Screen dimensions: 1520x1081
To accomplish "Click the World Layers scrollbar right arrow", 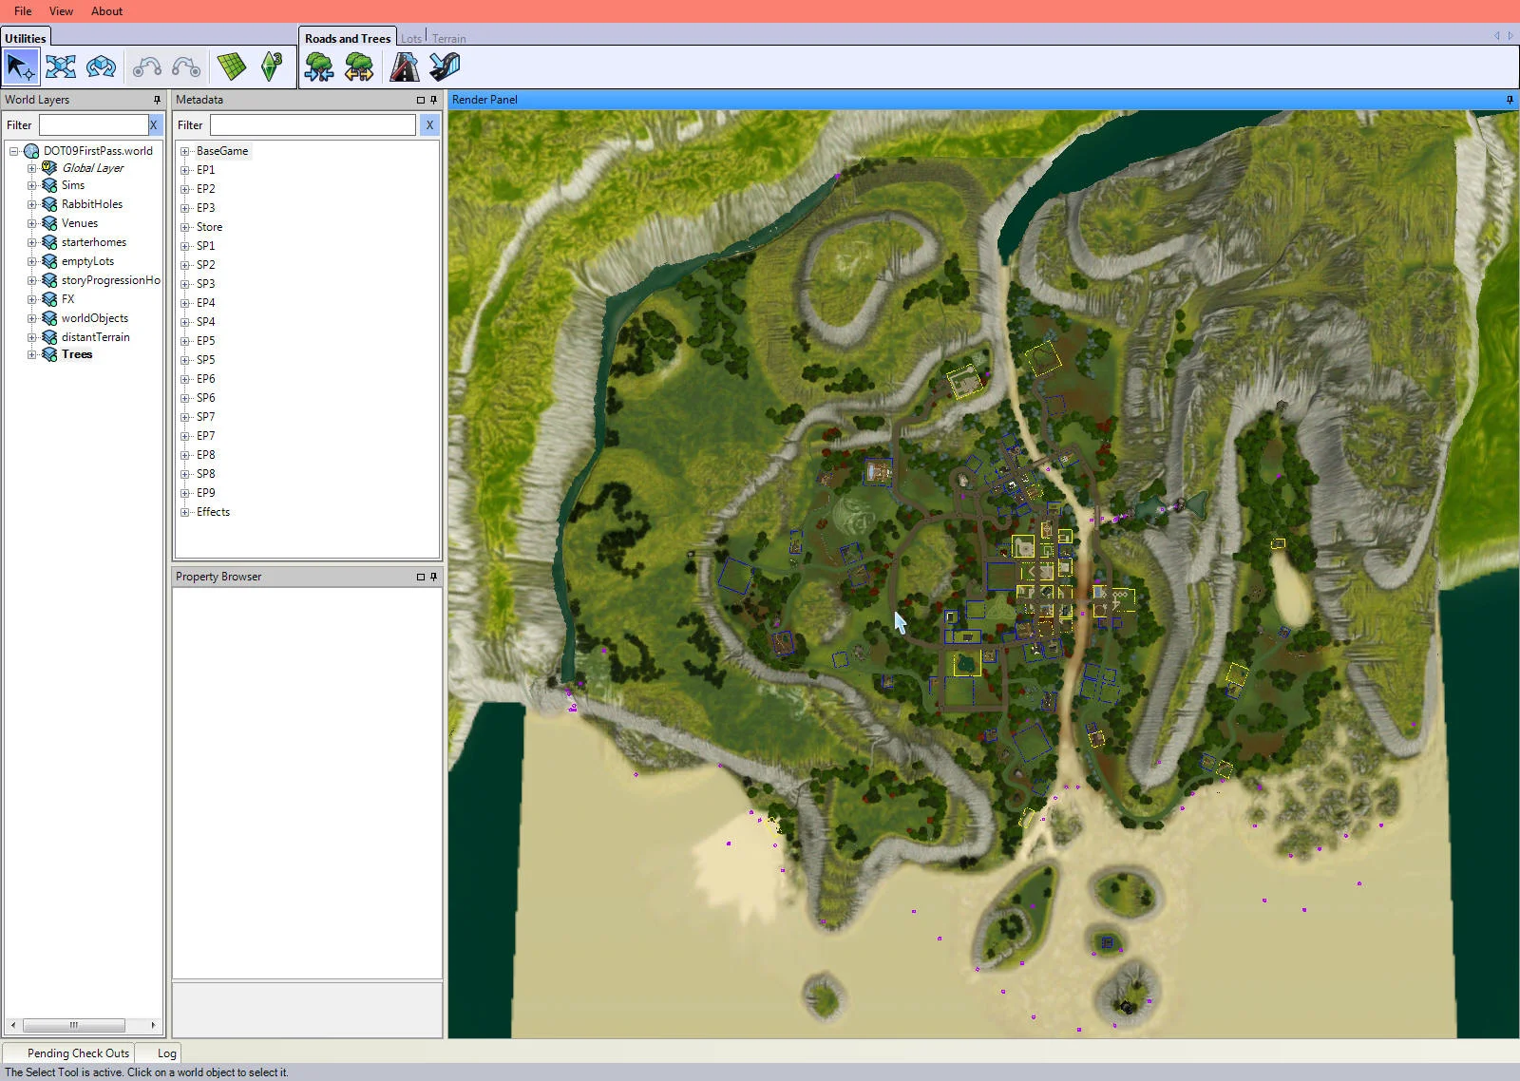I will coord(153,1025).
